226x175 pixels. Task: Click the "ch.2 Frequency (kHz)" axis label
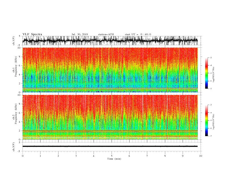pos(15,114)
